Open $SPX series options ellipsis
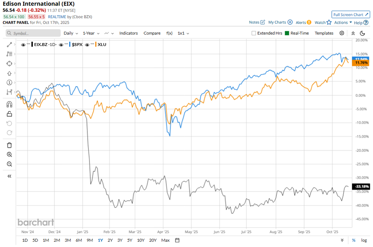 point(66,44)
